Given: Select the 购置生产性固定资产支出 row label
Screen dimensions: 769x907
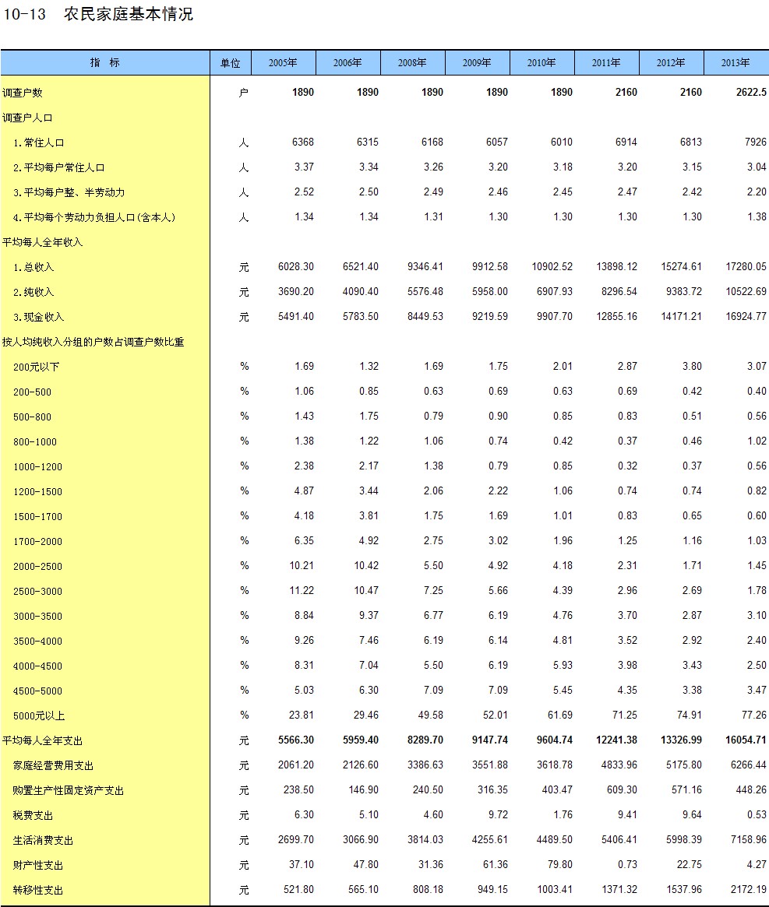Looking at the screenshot, I should 69,790.
